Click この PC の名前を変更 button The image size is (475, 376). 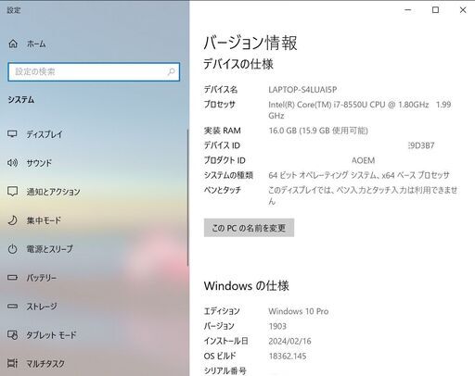[249, 228]
